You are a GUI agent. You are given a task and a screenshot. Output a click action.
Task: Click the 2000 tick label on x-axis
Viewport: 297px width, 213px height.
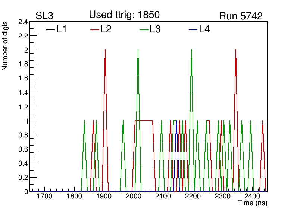pyautogui.click(x=133, y=197)
